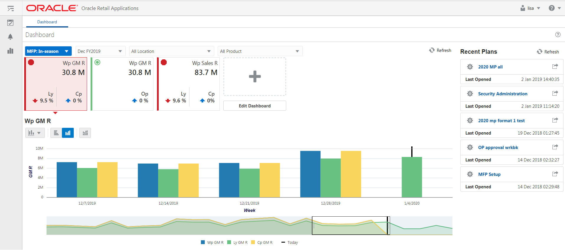Click the launch icon for MFP Setup
Viewport: 565px width, 250px height.
(x=555, y=174)
